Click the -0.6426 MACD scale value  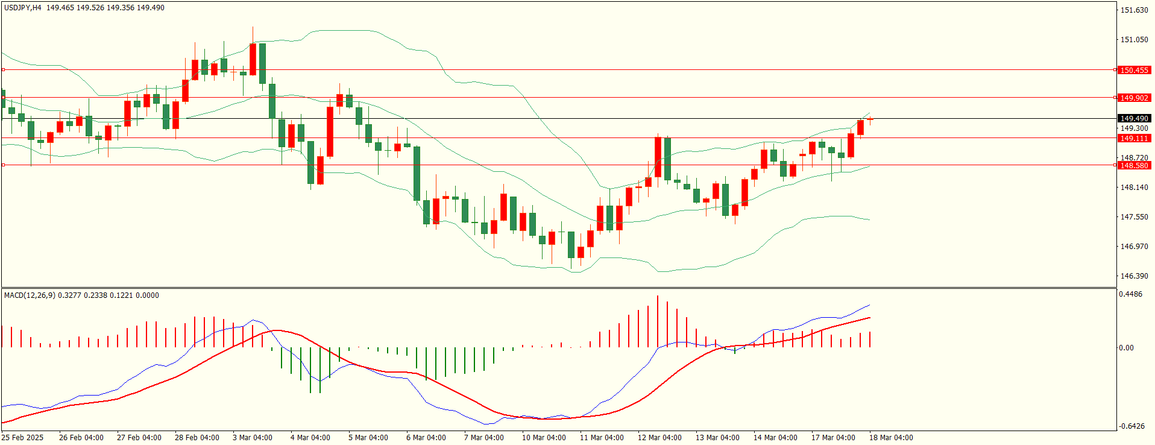point(1131,426)
